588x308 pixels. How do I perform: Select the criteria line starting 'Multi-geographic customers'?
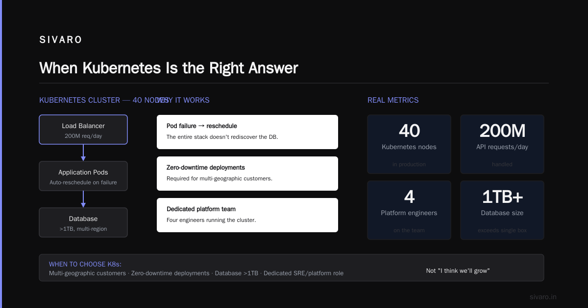click(196, 273)
